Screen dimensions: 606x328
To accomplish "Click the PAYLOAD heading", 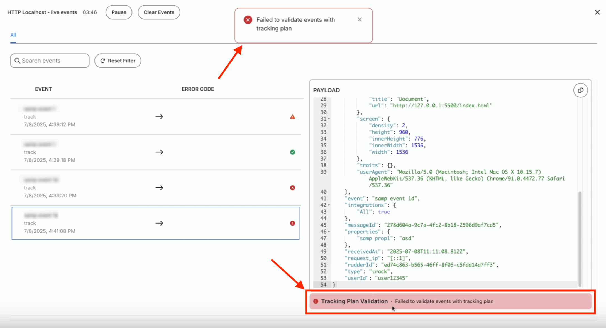I will pos(326,90).
